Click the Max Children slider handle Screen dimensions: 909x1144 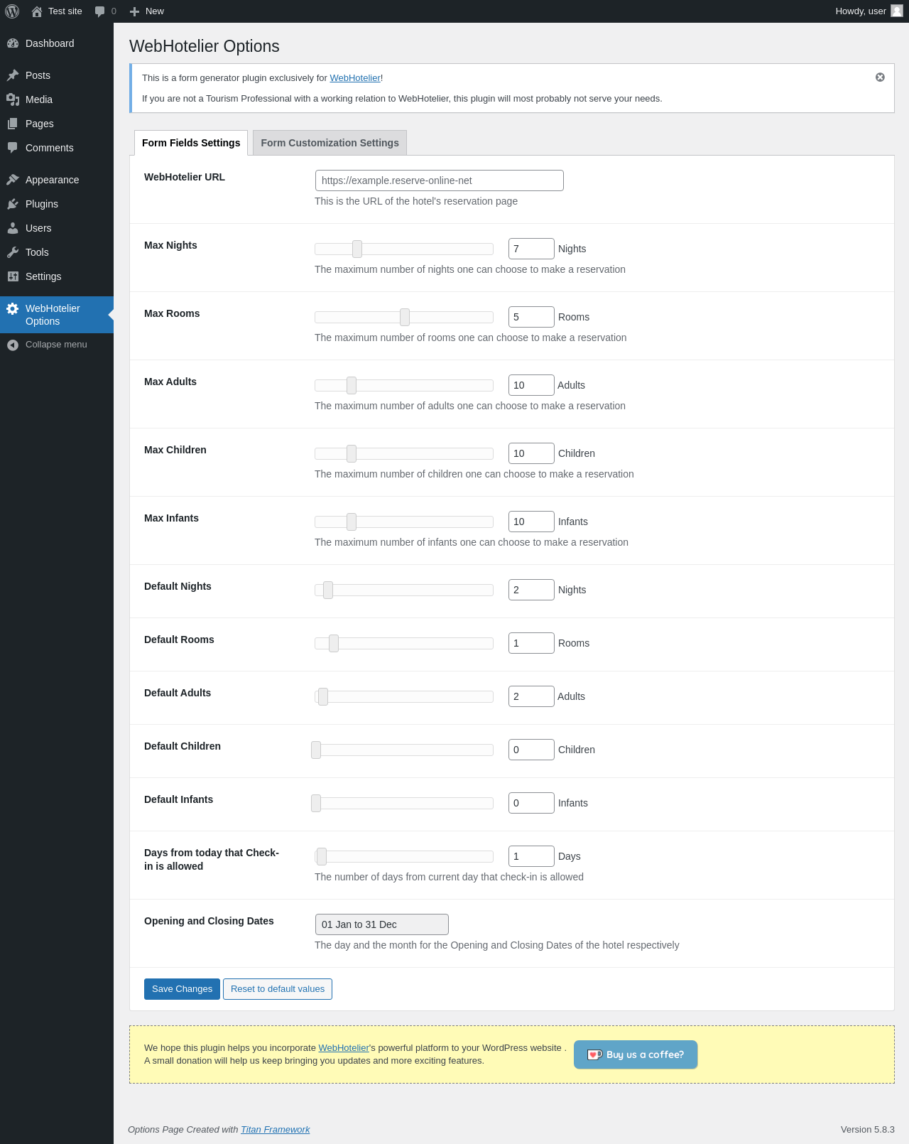[352, 453]
